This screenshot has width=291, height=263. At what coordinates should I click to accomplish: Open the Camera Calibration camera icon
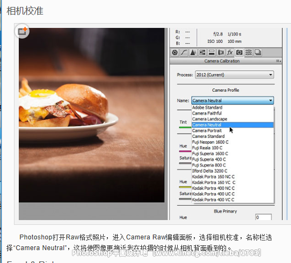click(239, 53)
